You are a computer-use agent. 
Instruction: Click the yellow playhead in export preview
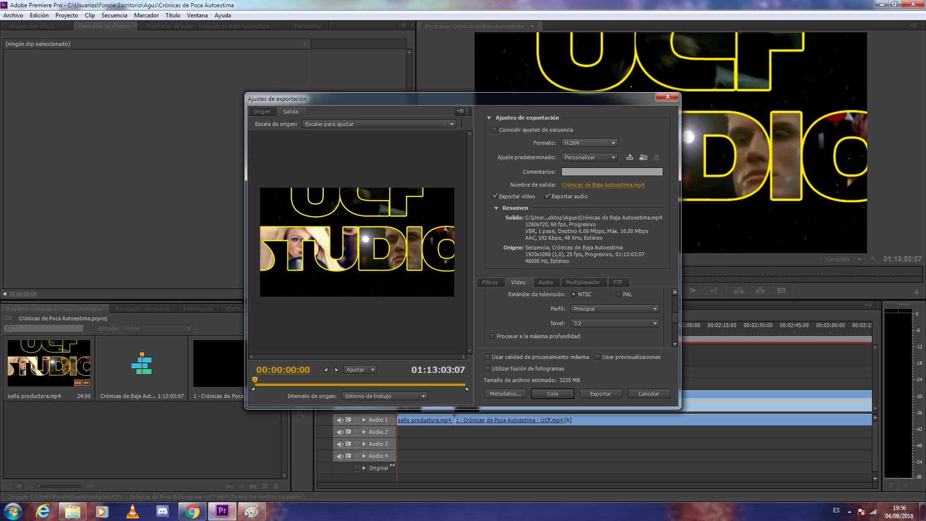click(255, 380)
